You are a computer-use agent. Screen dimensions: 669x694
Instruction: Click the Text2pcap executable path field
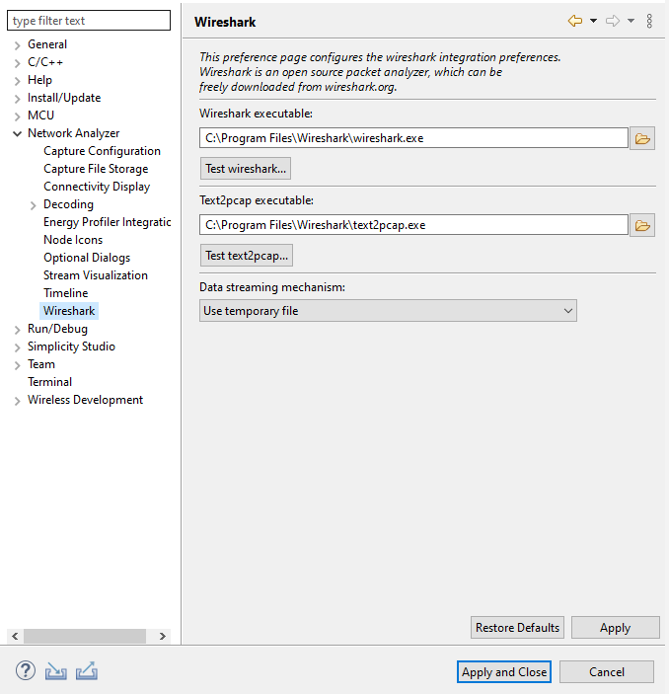(413, 225)
